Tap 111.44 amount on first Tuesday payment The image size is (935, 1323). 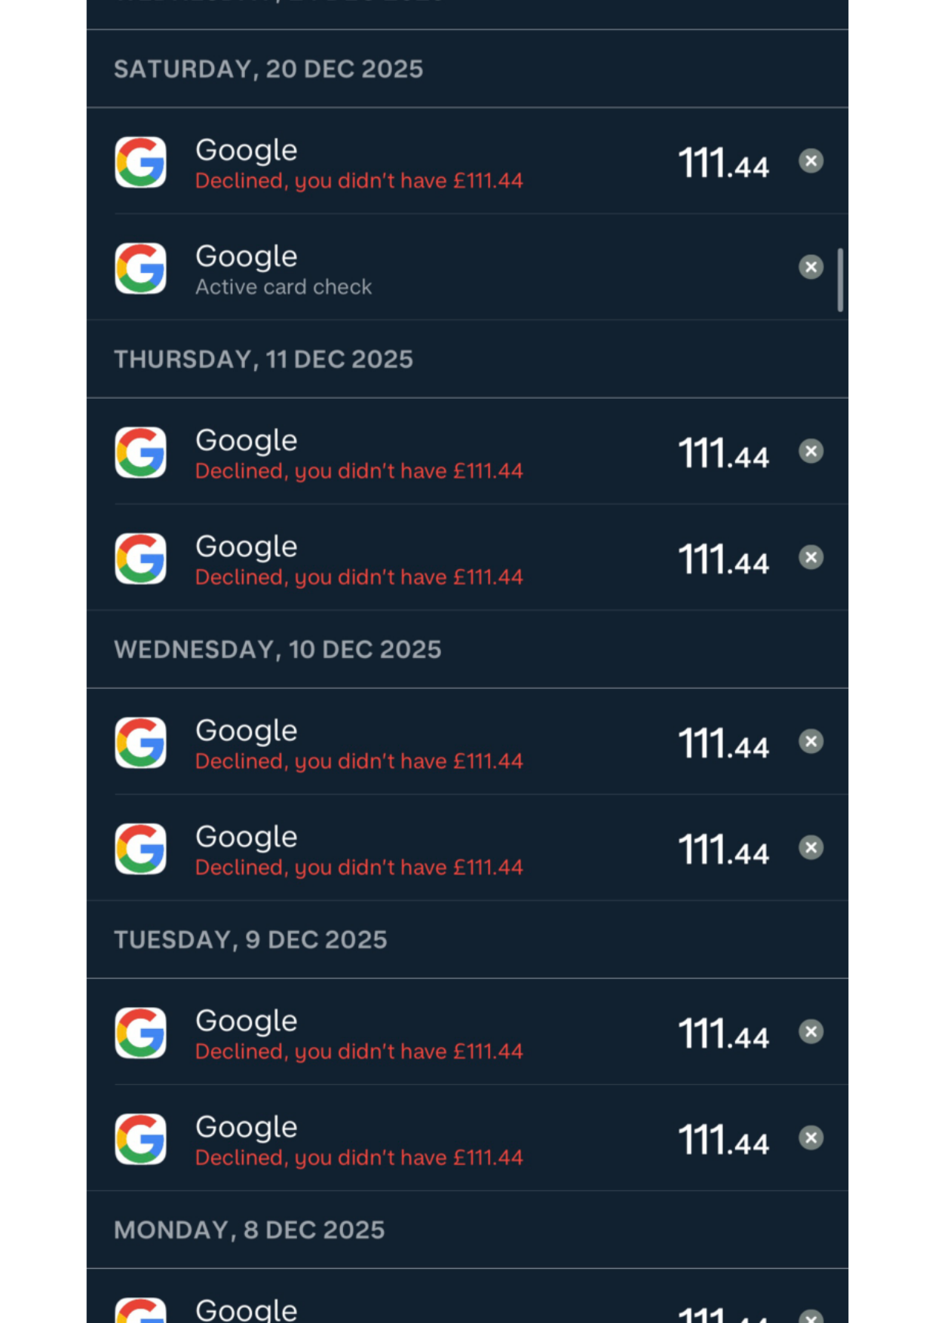723,1034
